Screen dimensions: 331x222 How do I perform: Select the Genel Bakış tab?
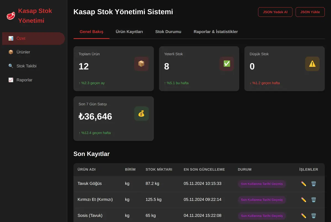(x=92, y=32)
